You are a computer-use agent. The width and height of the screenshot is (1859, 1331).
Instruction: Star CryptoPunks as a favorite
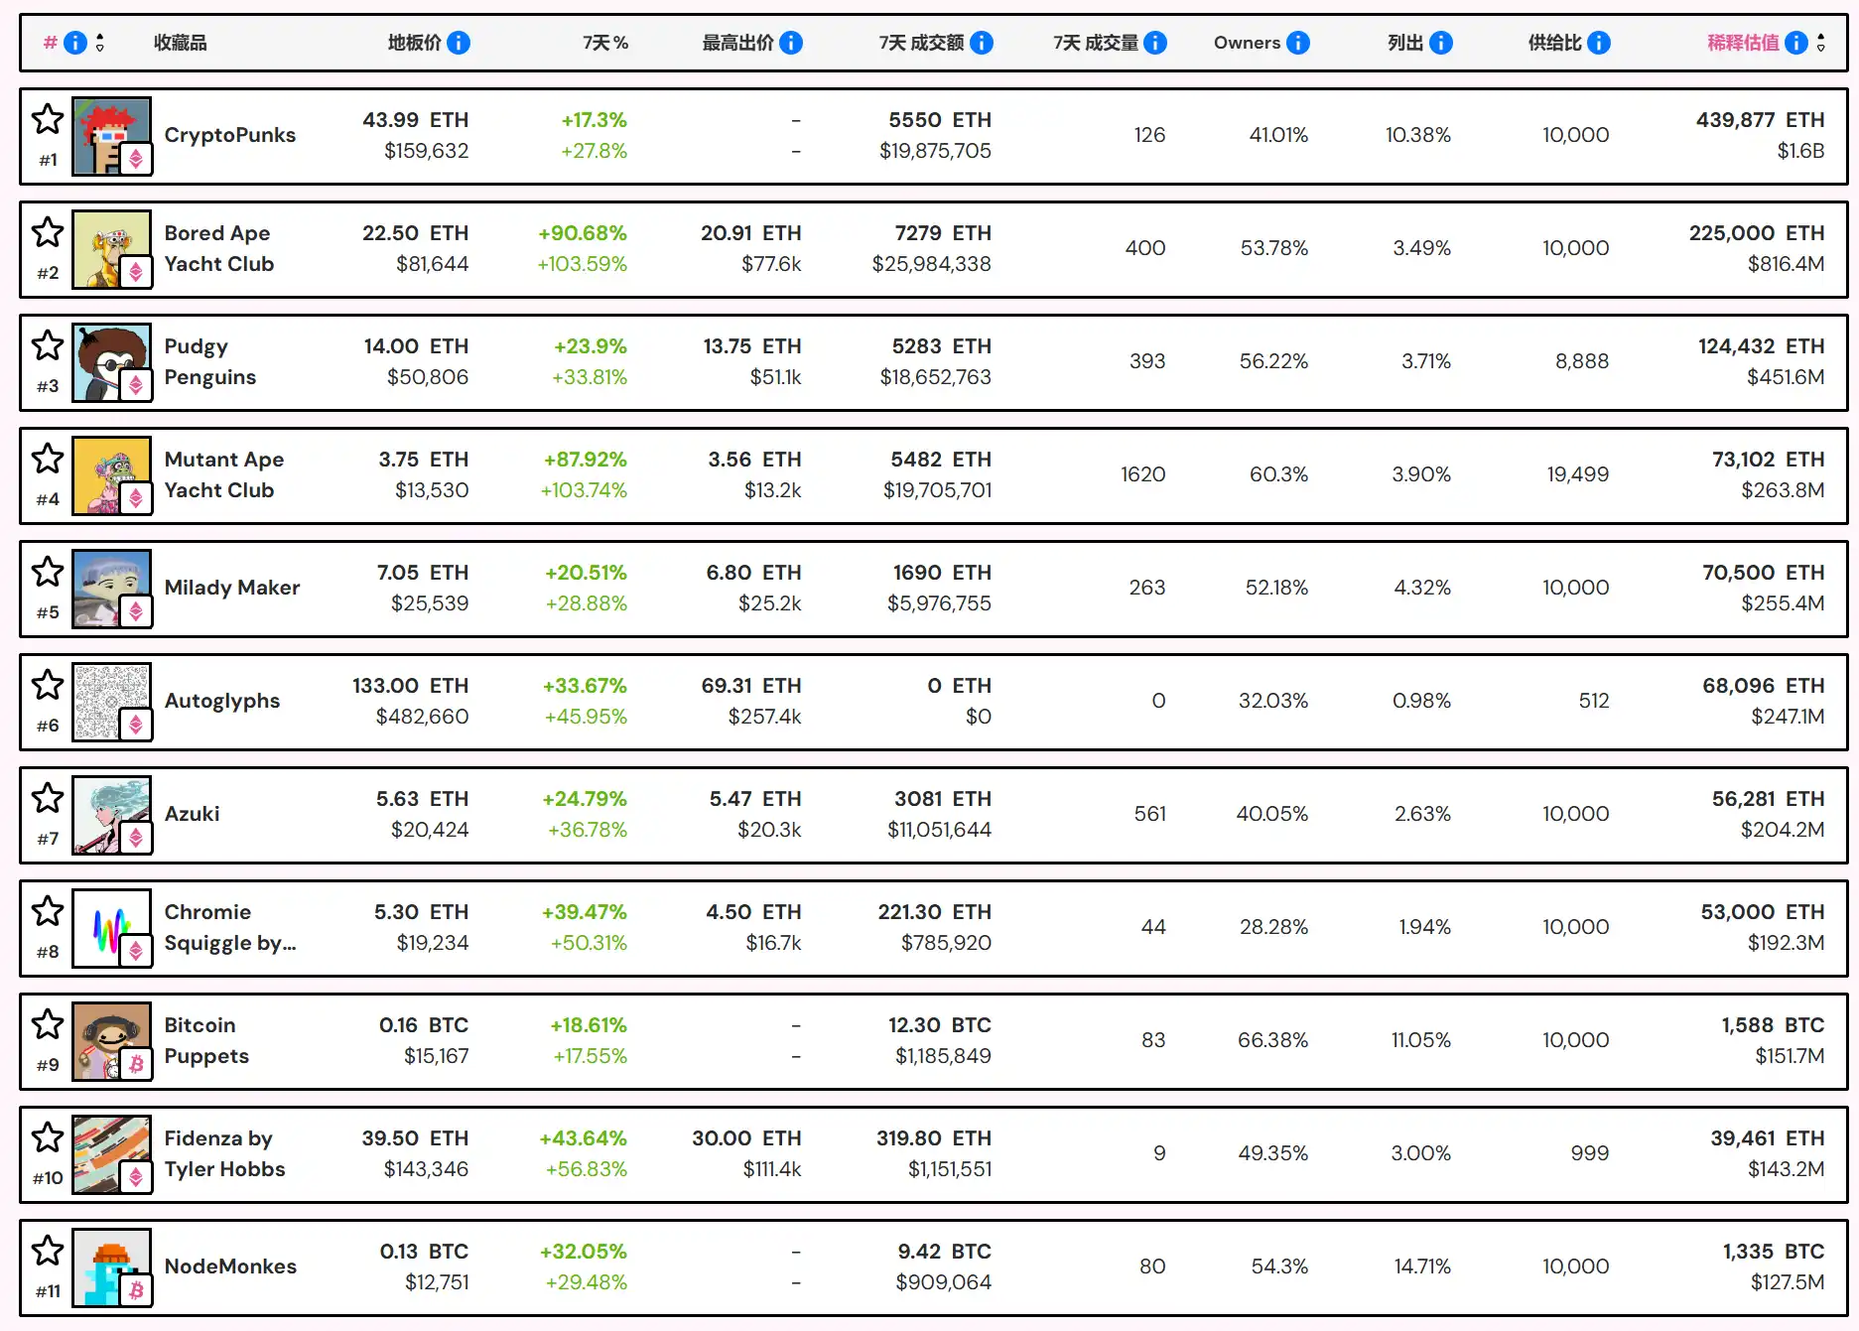pos(48,119)
